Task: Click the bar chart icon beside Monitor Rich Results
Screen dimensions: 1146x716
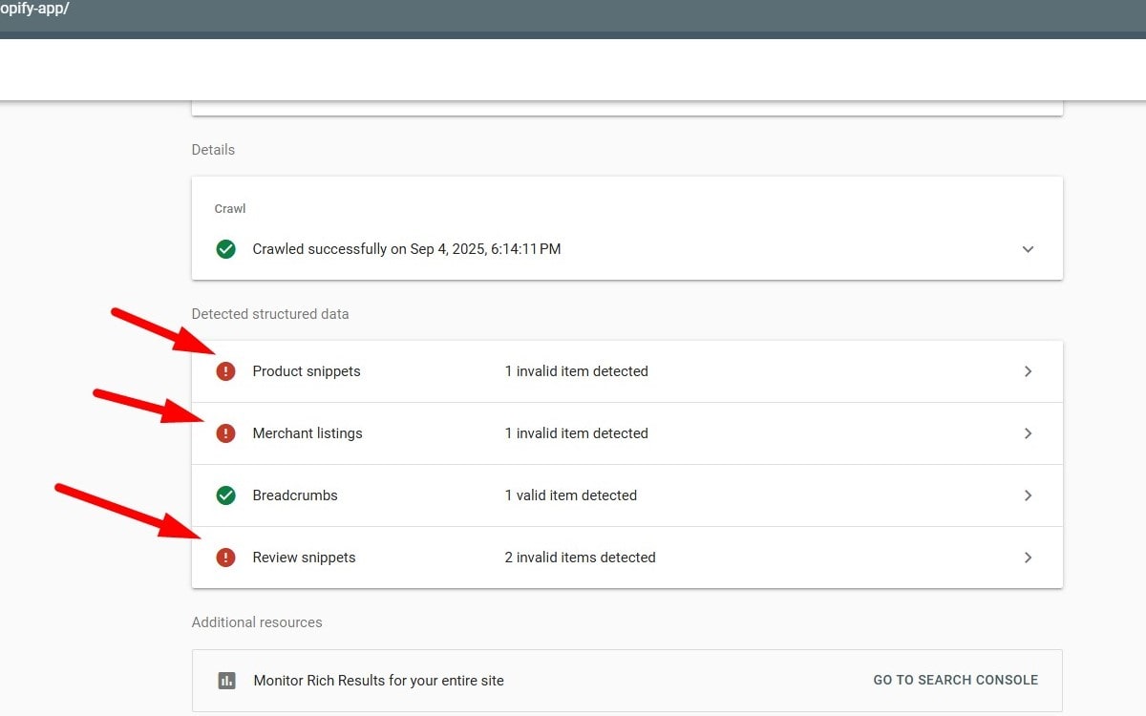Action: [226, 681]
